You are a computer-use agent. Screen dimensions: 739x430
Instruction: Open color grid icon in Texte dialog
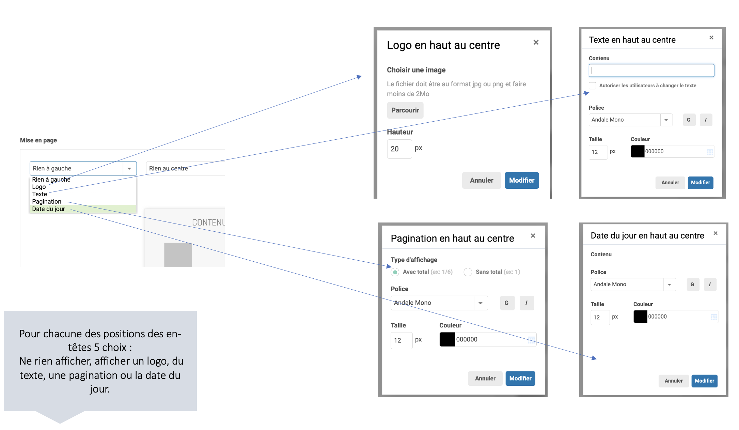(x=710, y=152)
